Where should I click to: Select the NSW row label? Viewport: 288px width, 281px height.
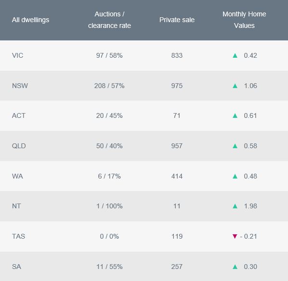(20, 86)
